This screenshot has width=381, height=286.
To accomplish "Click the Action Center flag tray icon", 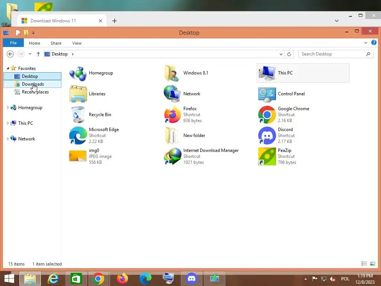I will click(314, 279).
